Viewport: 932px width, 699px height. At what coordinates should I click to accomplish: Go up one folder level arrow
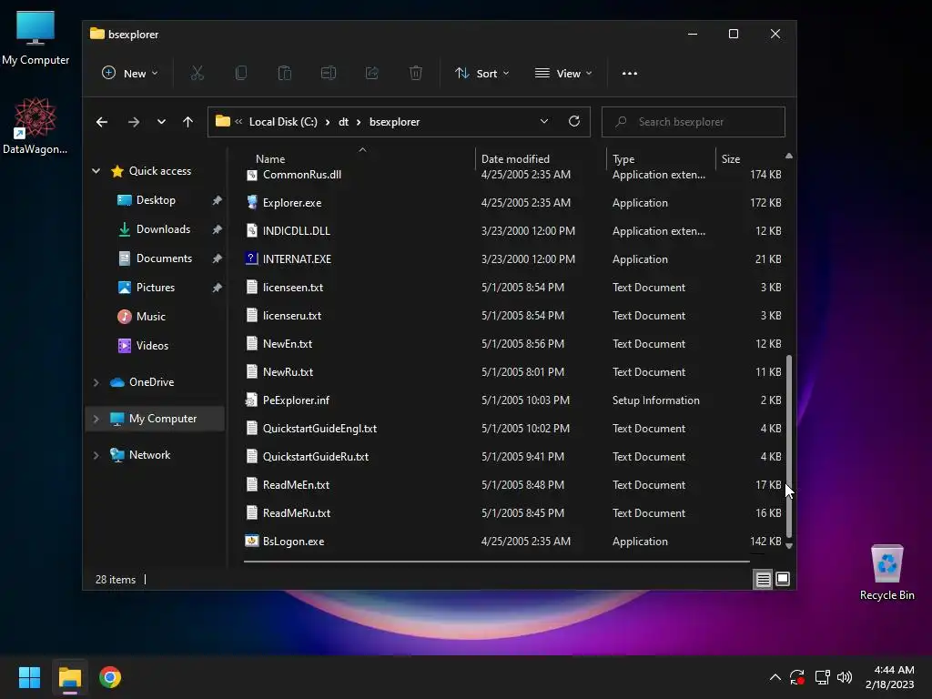[x=187, y=122]
